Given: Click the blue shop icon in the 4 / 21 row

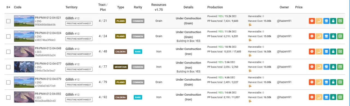Looking at the screenshot, I should [x=326, y=21].
